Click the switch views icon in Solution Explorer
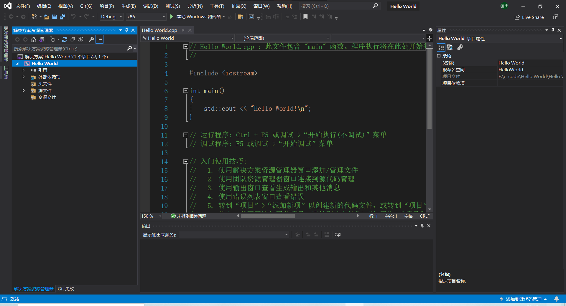 tap(42, 39)
